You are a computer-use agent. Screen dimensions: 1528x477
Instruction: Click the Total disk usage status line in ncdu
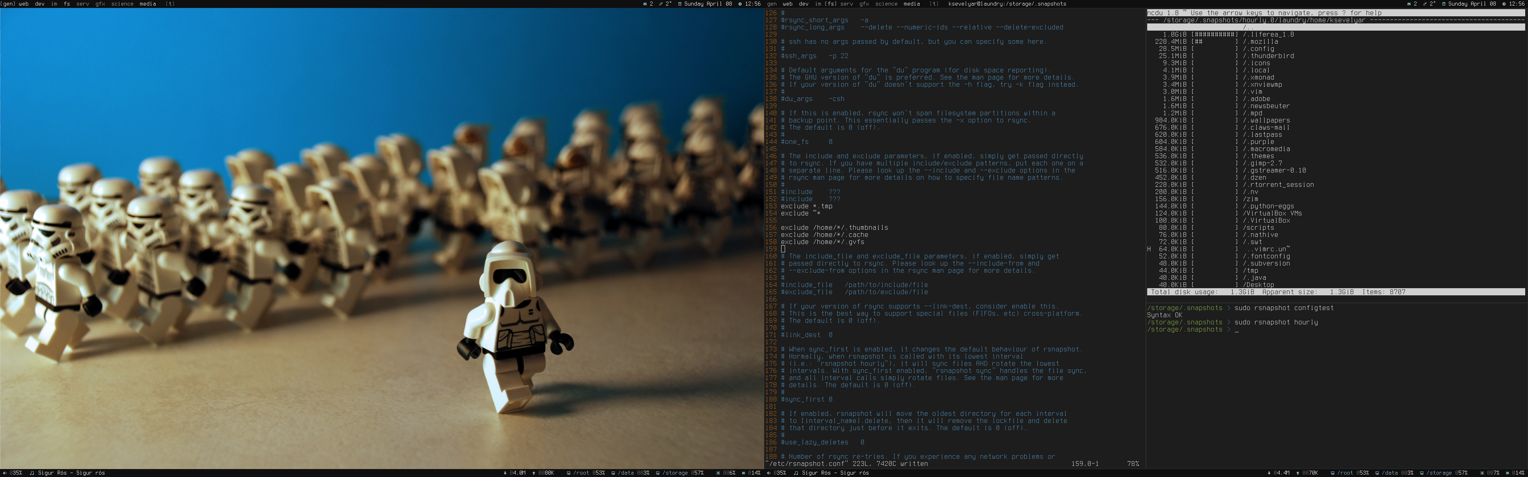(x=1336, y=292)
